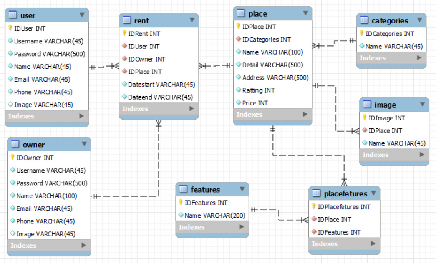
Task: Click the key icon beside IDCategories in categories table
Action: (361, 33)
